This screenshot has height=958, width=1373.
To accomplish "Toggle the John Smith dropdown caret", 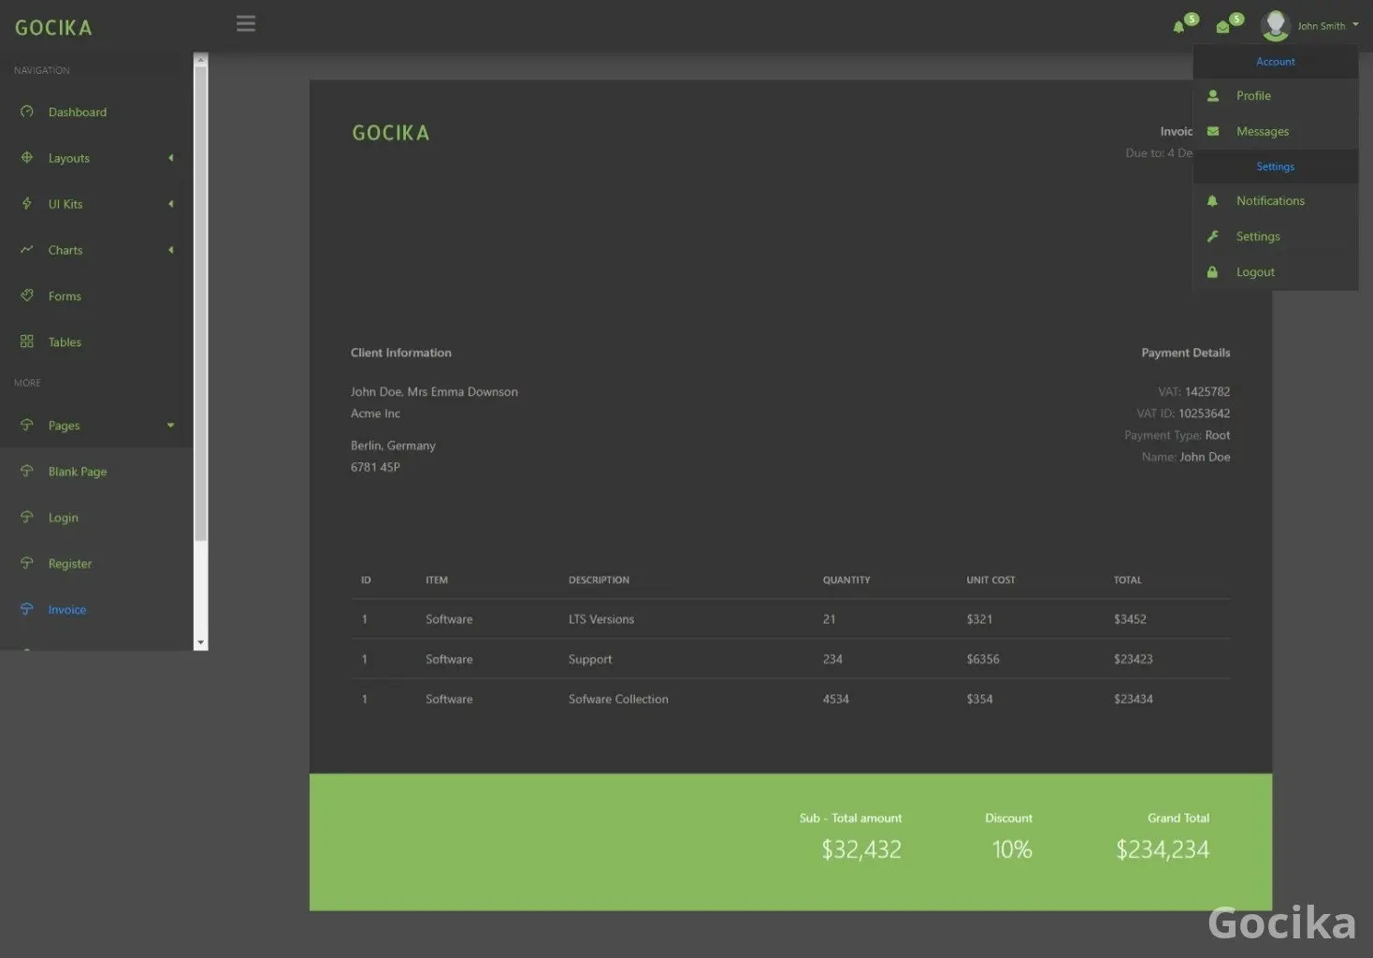I will pos(1355,25).
